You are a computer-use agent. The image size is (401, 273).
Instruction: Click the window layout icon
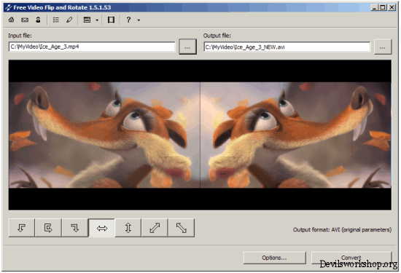point(87,20)
